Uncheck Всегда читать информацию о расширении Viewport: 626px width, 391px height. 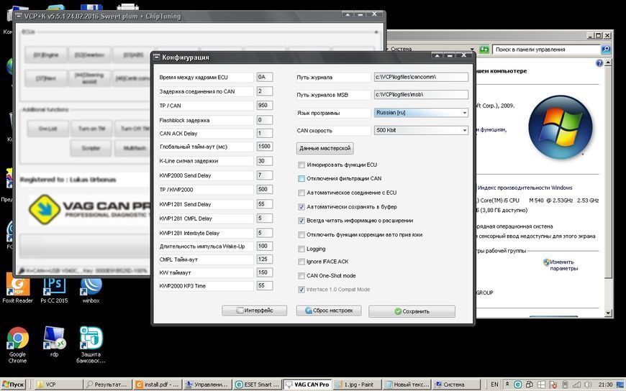pos(301,221)
